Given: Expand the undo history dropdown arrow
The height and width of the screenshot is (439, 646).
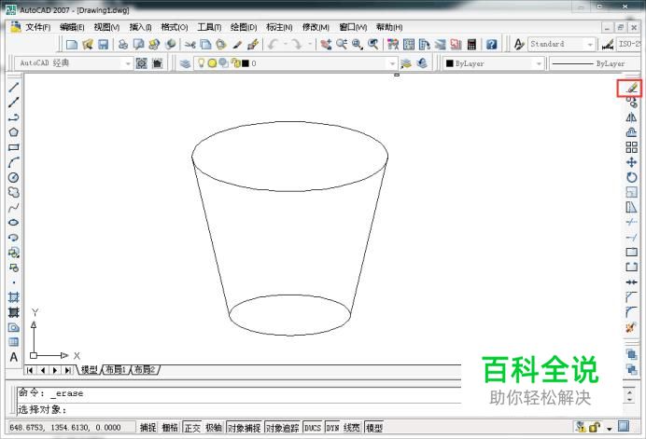Looking at the screenshot, I should (285, 44).
